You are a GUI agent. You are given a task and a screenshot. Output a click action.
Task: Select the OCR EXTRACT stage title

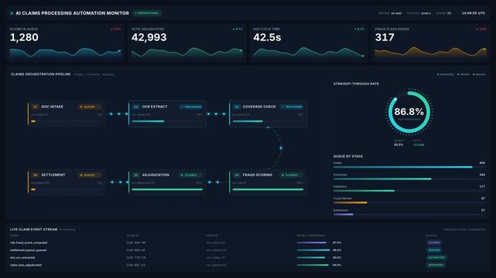(155, 107)
